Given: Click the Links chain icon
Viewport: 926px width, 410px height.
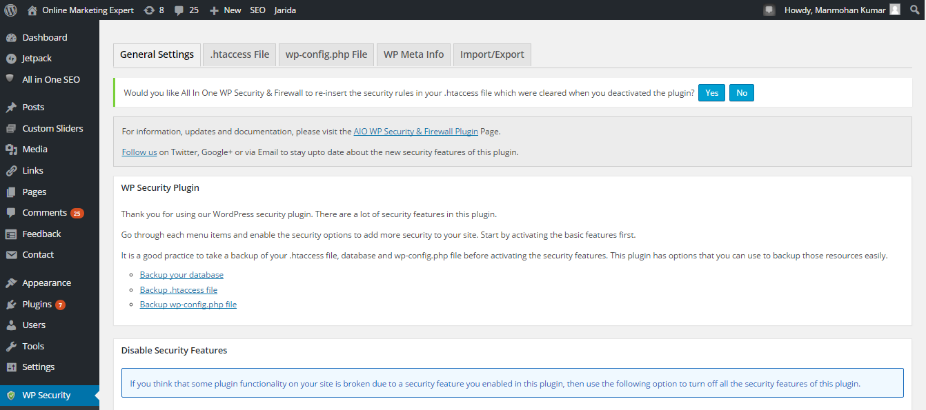Looking at the screenshot, I should click(x=10, y=171).
